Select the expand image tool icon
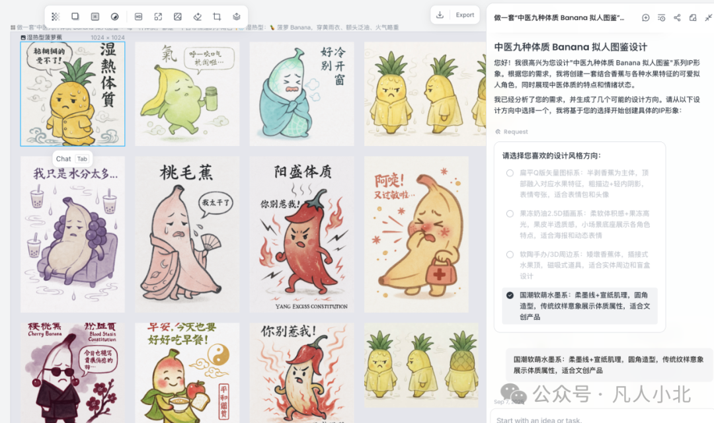714x423 pixels. [x=158, y=17]
